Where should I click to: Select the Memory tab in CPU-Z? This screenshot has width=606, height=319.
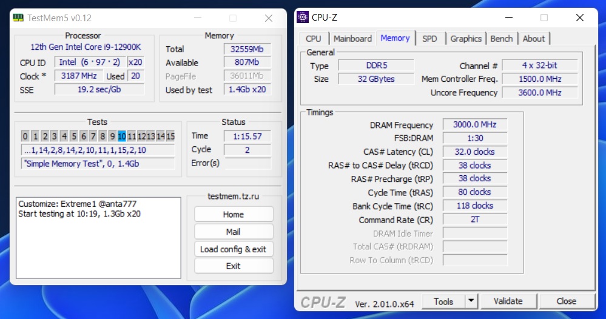pos(395,38)
